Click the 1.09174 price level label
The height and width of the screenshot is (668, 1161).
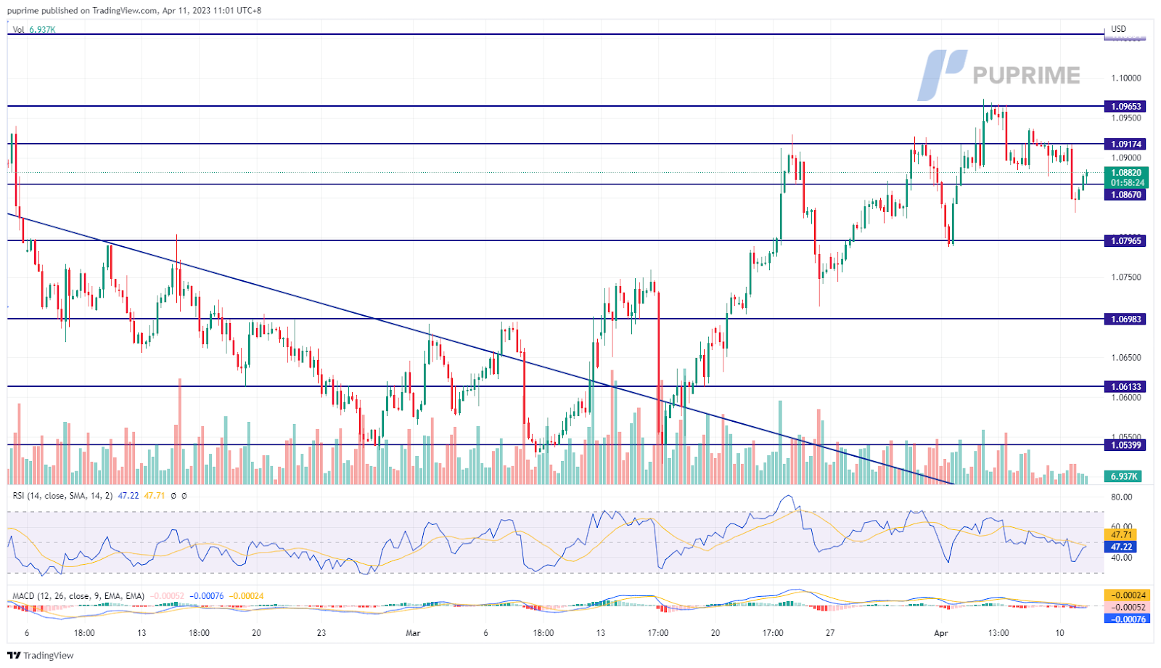[1125, 144]
